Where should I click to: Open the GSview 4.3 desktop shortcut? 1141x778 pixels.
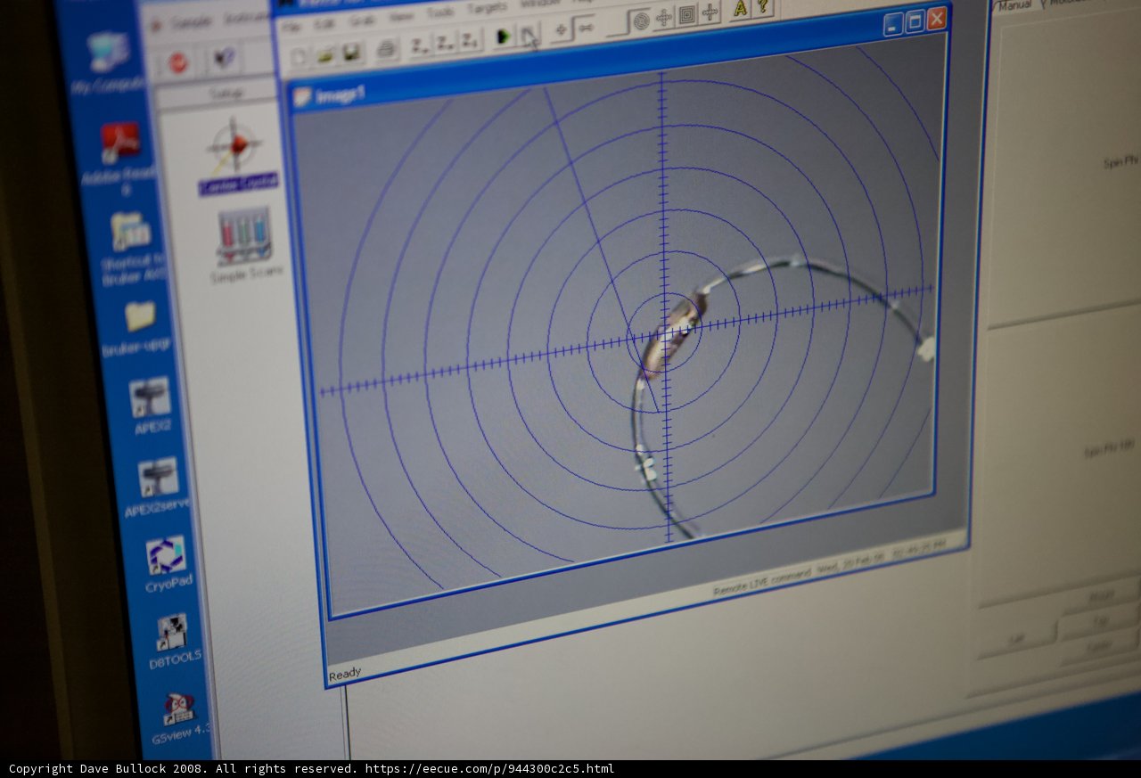[x=180, y=719]
